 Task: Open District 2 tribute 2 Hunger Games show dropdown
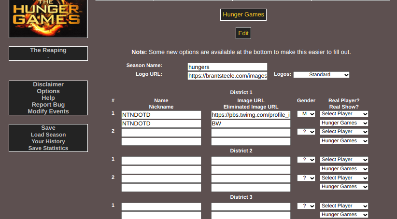tap(344, 187)
